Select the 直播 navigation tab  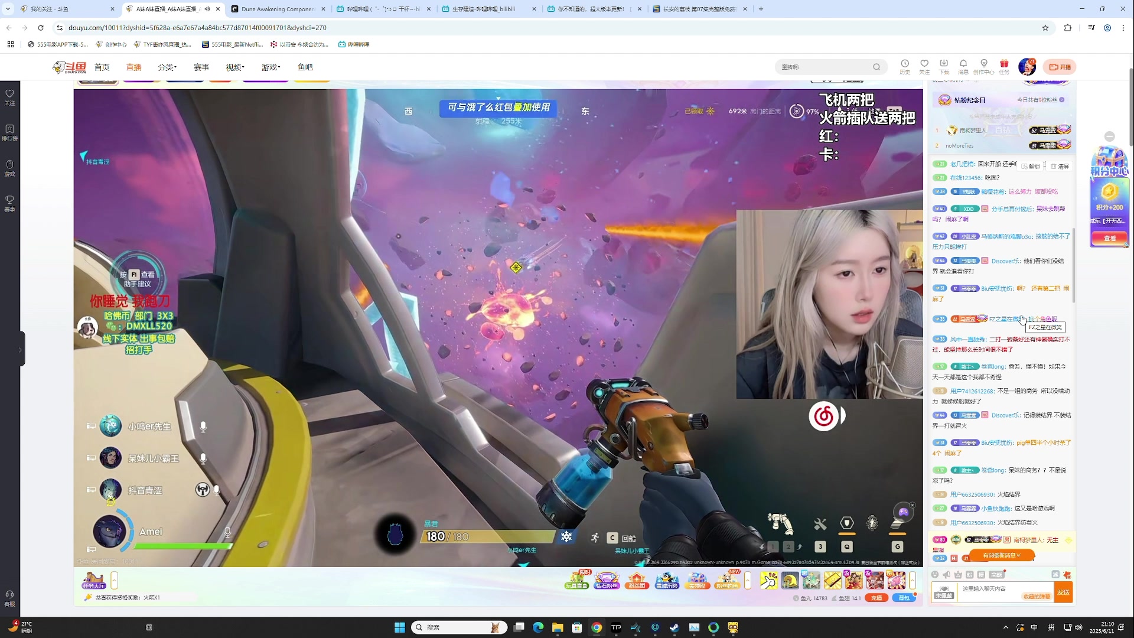coord(134,67)
